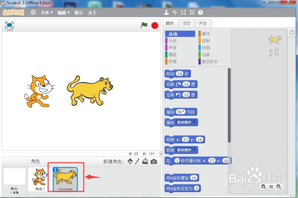Upload sprite from file icon
Screen dimensions: 298x198
(145, 161)
